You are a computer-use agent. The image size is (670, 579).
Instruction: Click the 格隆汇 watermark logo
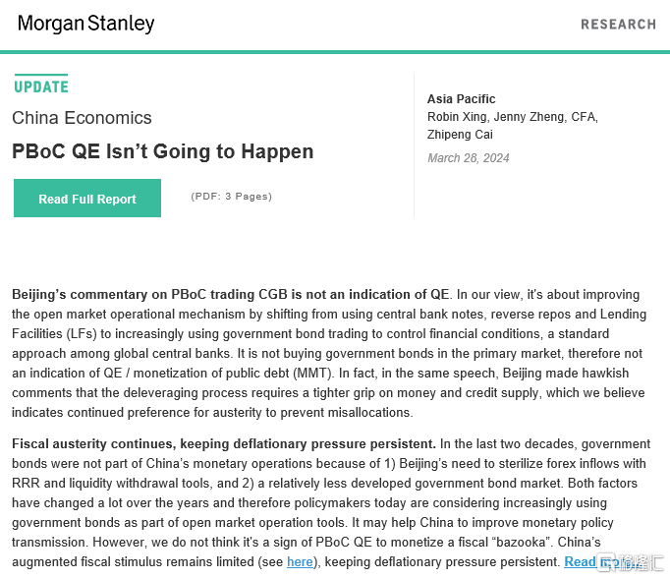pos(631,562)
